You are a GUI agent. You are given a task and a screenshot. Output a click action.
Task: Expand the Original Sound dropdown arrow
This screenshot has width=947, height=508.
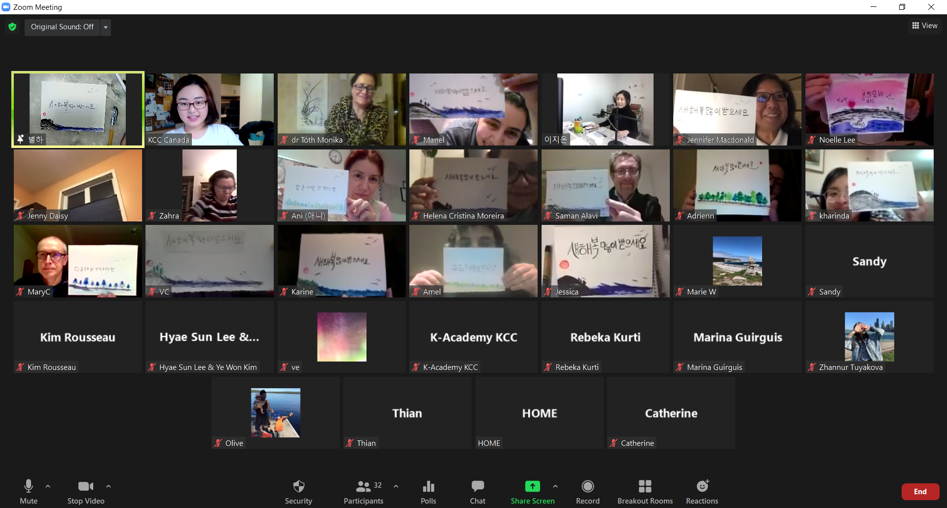[106, 27]
